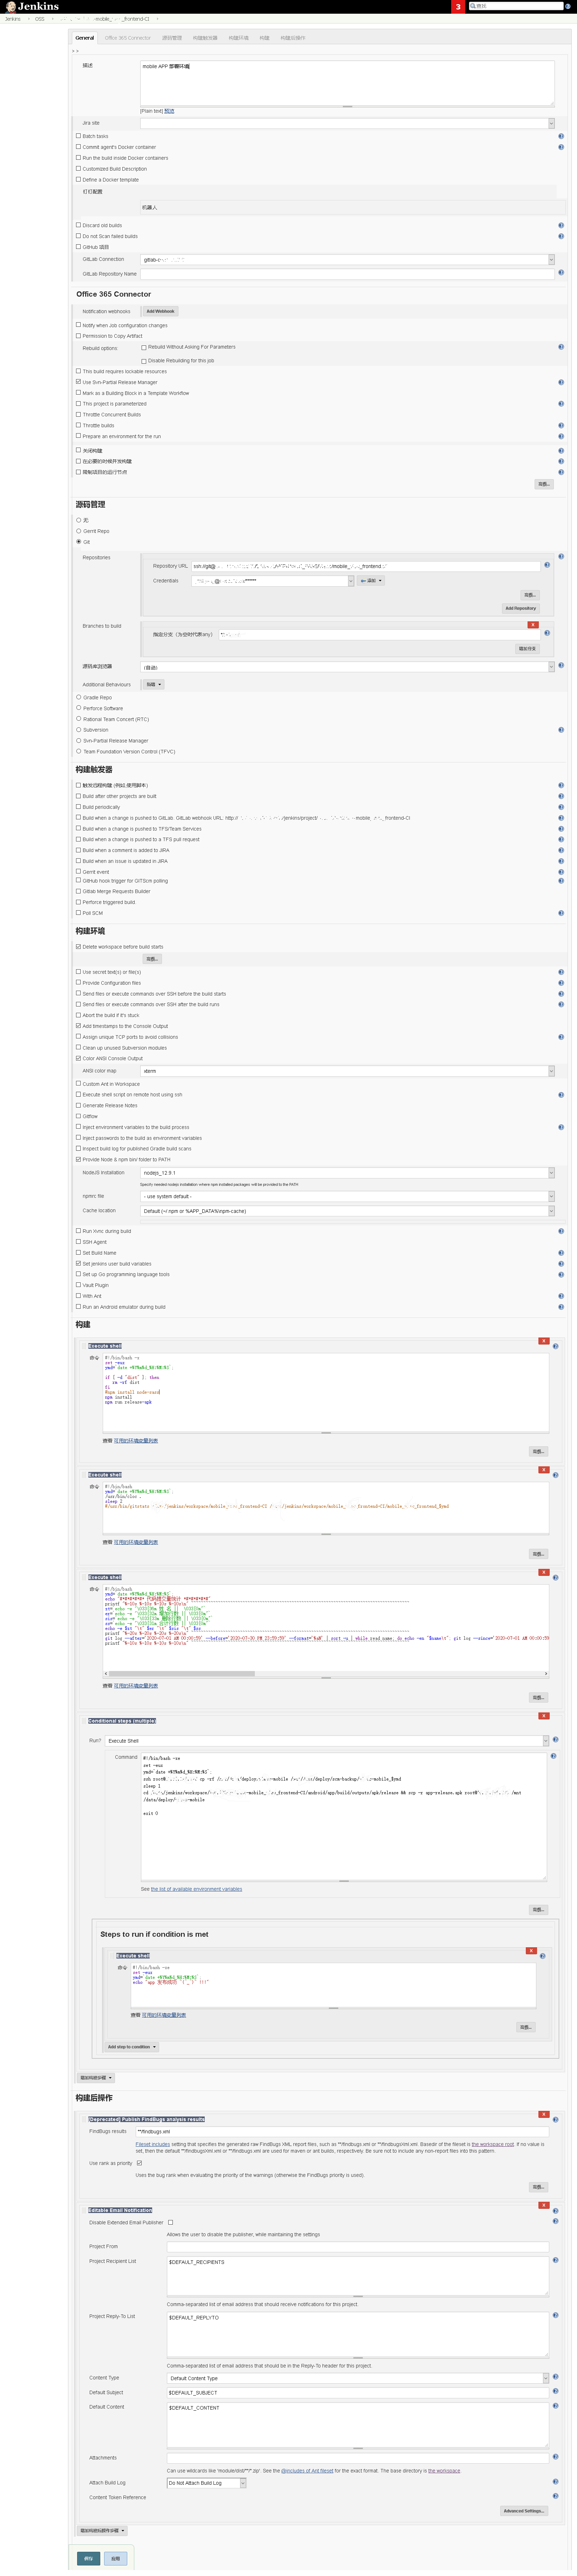Select the Subversion source control radio

(79, 730)
